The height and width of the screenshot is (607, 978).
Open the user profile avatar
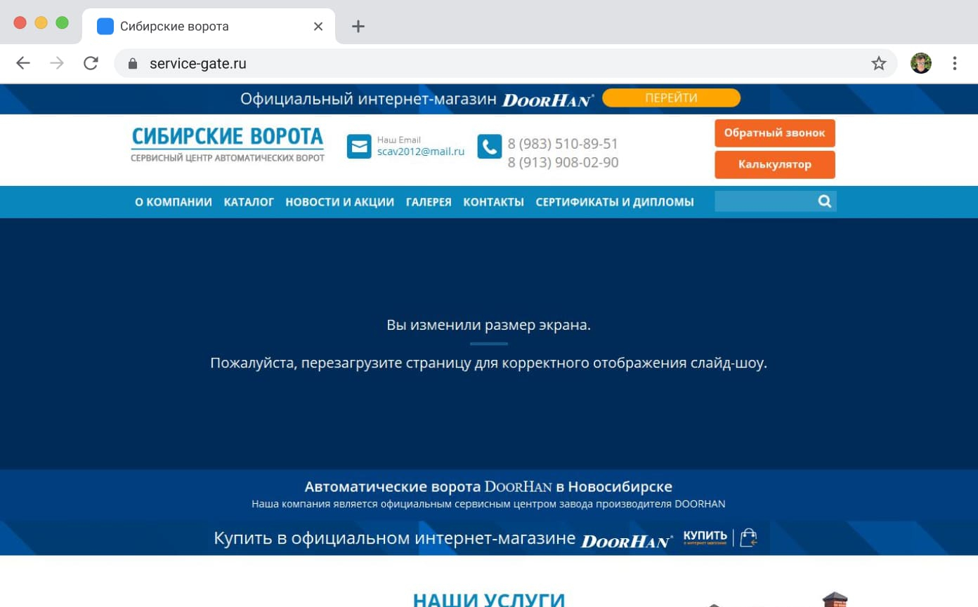coord(921,64)
